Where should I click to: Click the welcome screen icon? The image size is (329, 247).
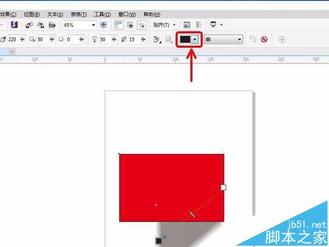[x=187, y=25]
